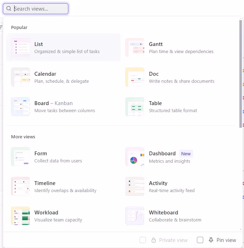Screen dimensions: 244x248
Task: Select the Board Kanban view icon
Action: [21, 107]
